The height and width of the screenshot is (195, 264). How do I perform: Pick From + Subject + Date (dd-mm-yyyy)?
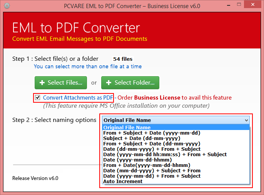[176, 144]
